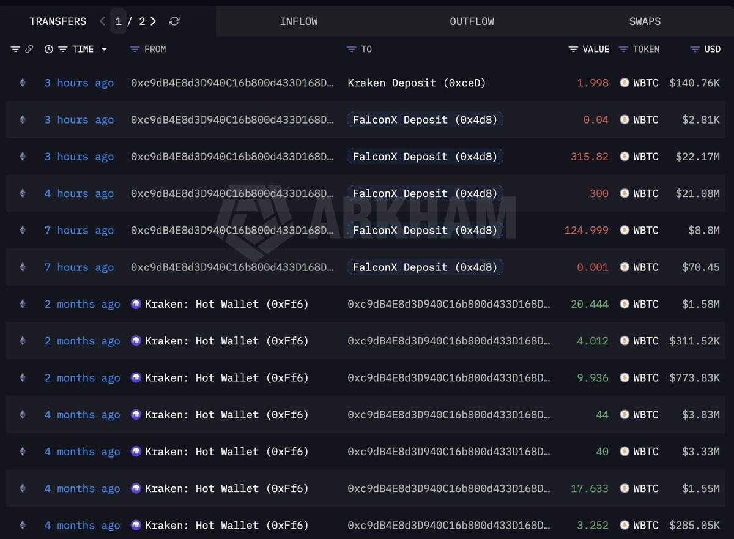Toggle the filter icon next to TOKEN header
This screenshot has width=734, height=539.
pyautogui.click(x=623, y=49)
